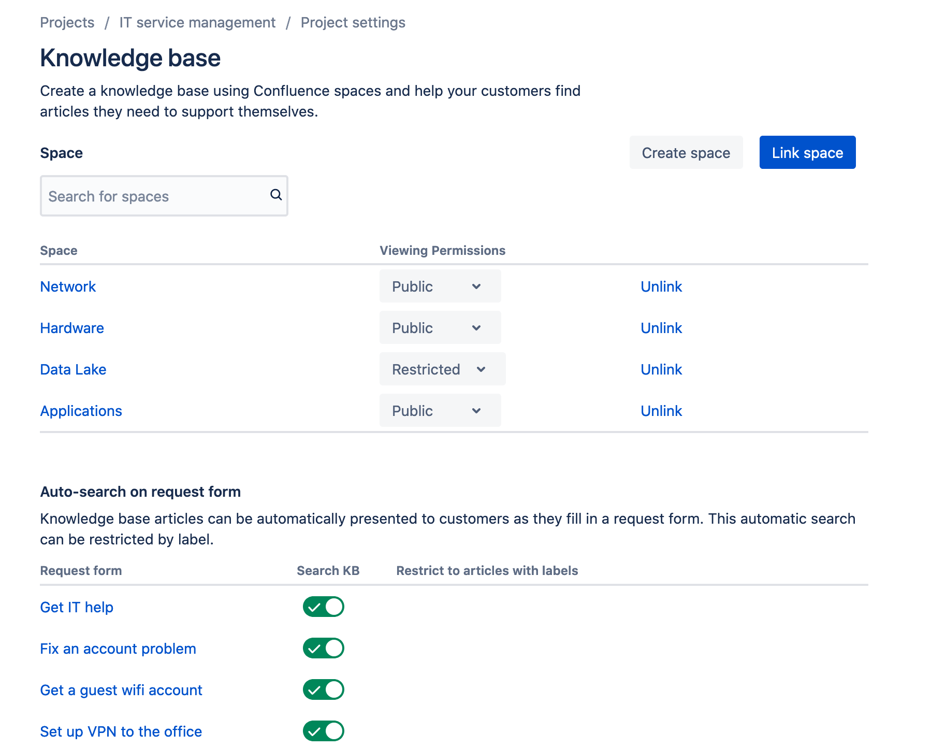Enable Search KB for Get IT help

[323, 607]
